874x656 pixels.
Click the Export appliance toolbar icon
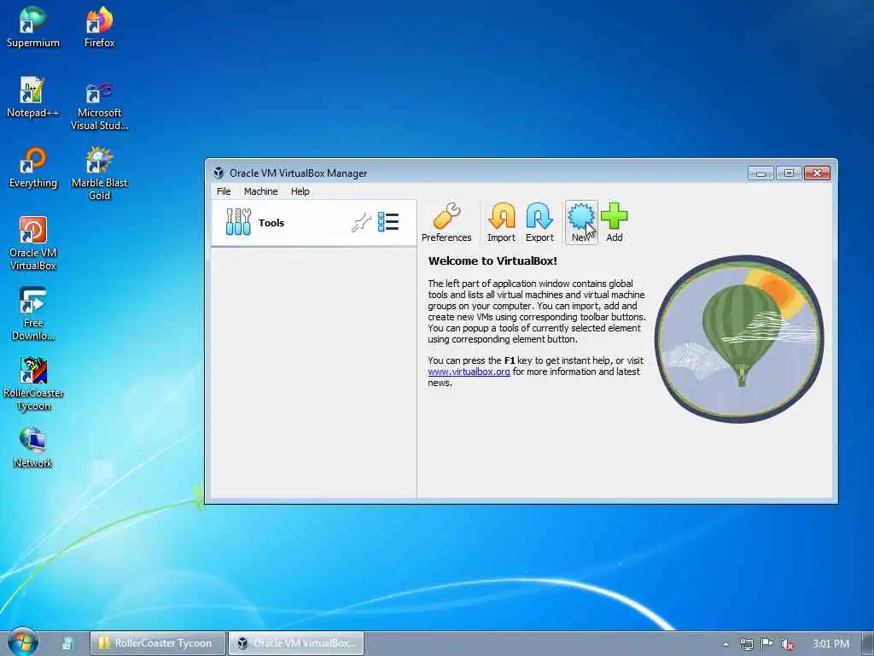coord(539,222)
